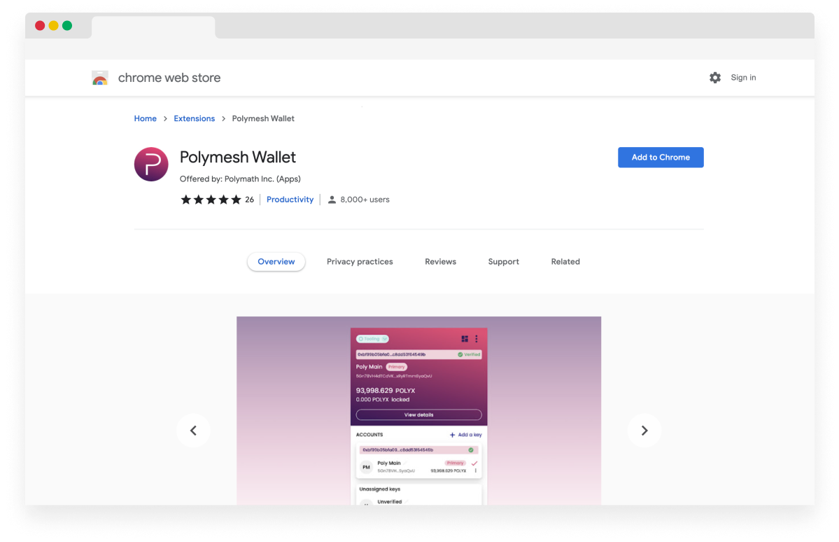The width and height of the screenshot is (839, 542).
Task: Click the wallet preview screenshot
Action: [x=419, y=411]
